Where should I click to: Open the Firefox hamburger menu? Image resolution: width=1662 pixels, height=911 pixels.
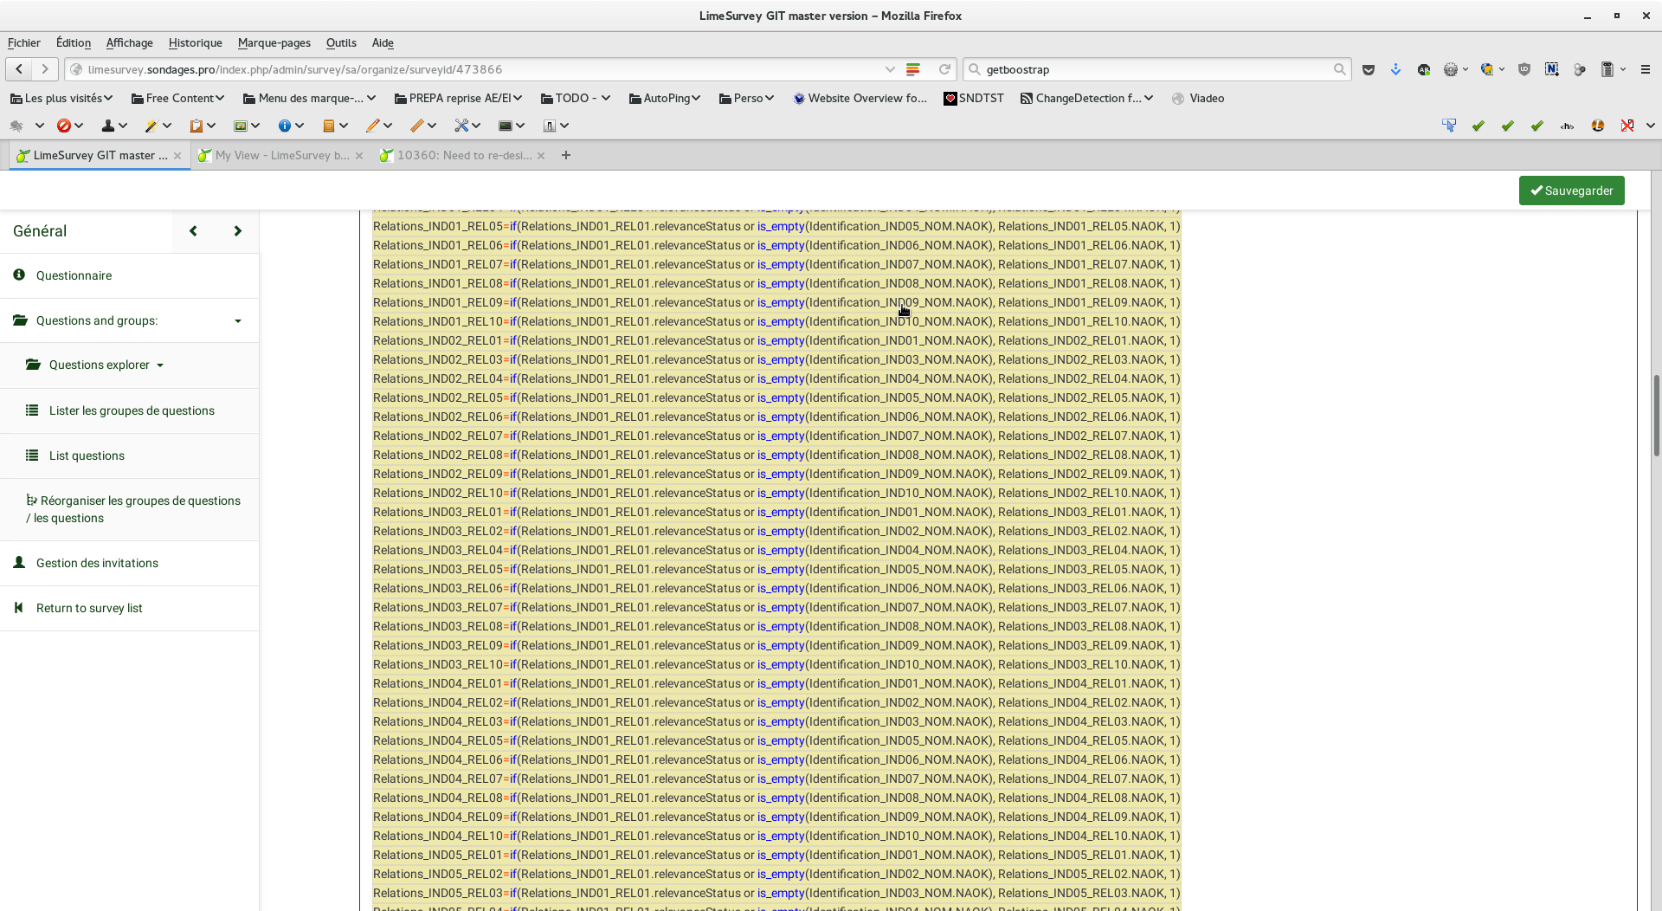click(1646, 69)
